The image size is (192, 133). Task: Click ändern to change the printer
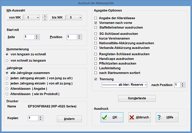click(69, 119)
